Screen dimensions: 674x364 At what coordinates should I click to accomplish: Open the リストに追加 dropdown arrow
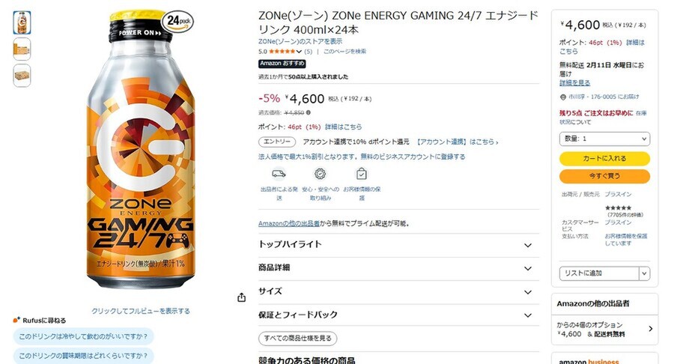point(644,273)
